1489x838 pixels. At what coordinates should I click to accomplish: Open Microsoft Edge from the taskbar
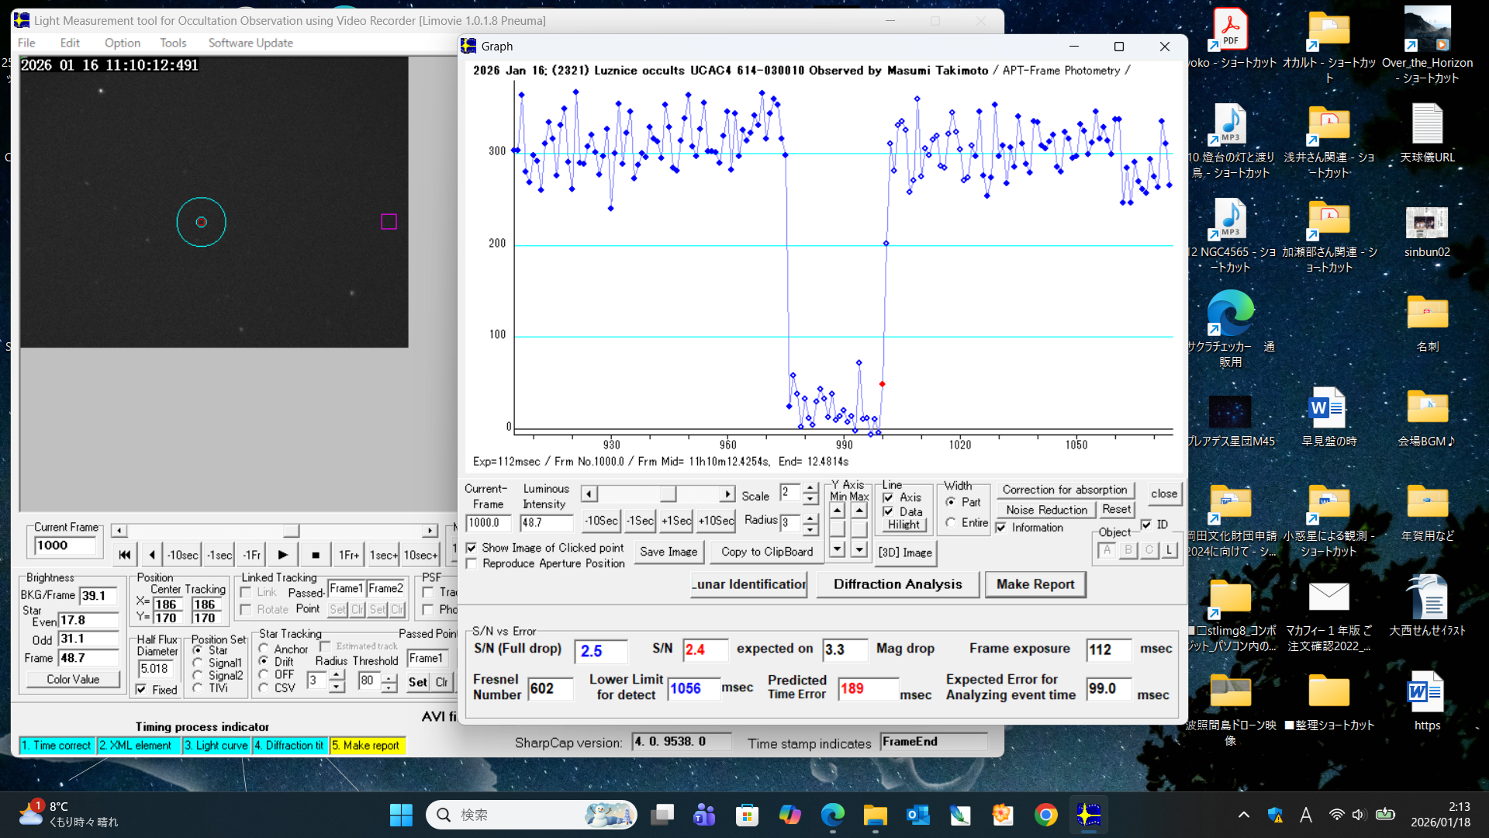pyautogui.click(x=833, y=815)
